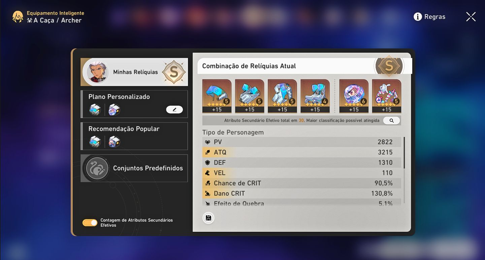This screenshot has height=260, width=485.
Task: Click the Equipamento Inteligente character emblem icon
Action: pos(18,17)
